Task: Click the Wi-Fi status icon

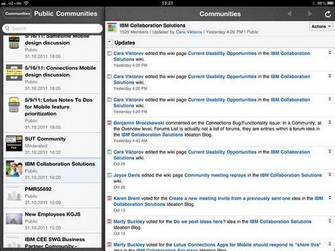Action: click(26, 3)
